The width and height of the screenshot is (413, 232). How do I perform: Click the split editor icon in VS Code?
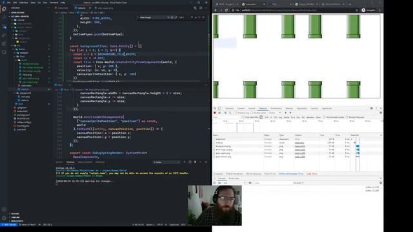click(201, 8)
